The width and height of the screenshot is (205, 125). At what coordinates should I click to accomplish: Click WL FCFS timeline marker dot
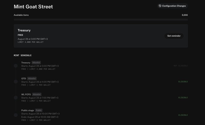16,98
